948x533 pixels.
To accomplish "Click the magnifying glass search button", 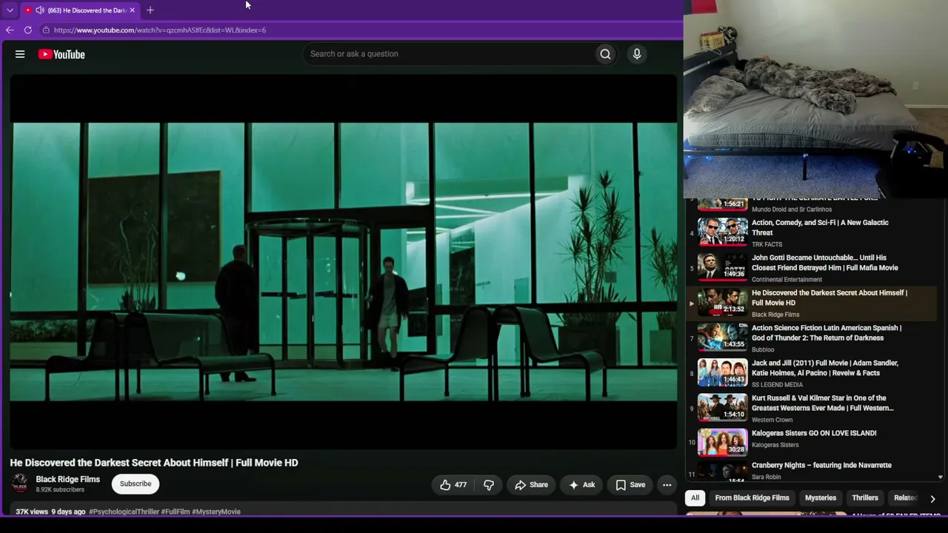I will 605,54.
